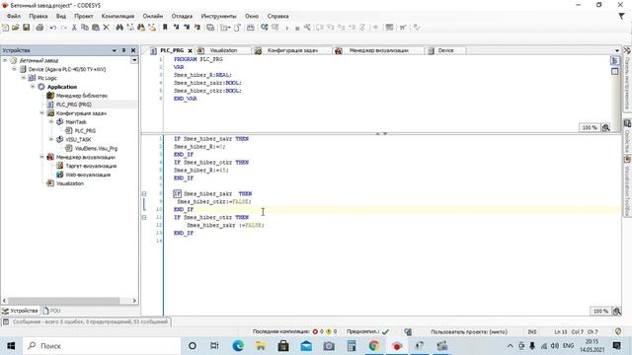Open the Устройства panel dropdown arrow
The width and height of the screenshot is (632, 355).
[x=115, y=50]
